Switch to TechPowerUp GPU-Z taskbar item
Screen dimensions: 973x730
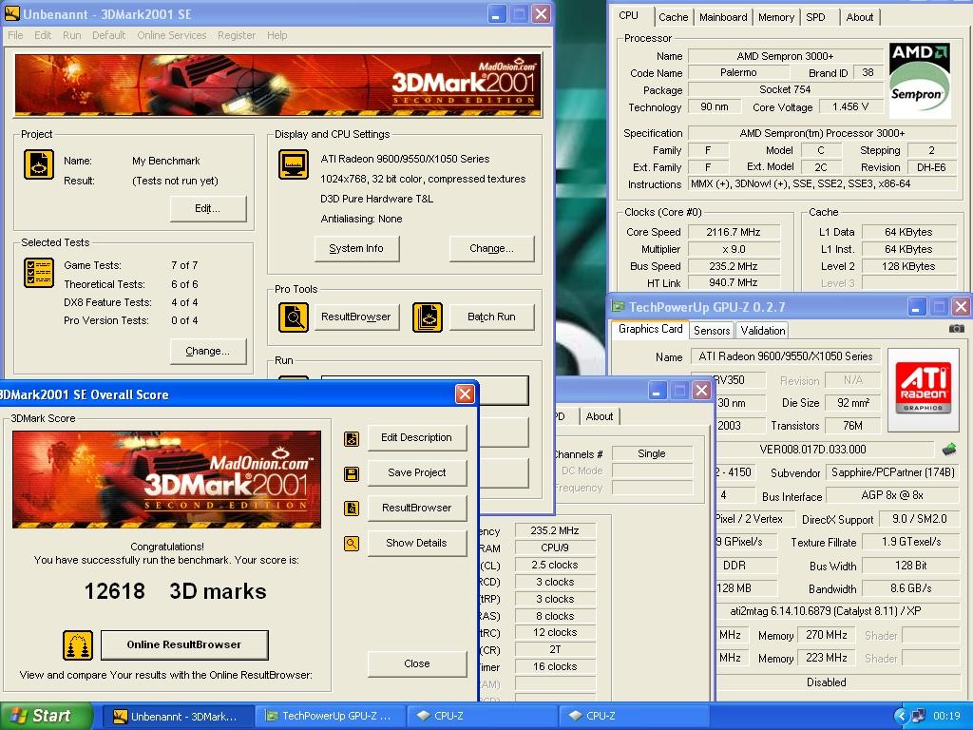[330, 717]
